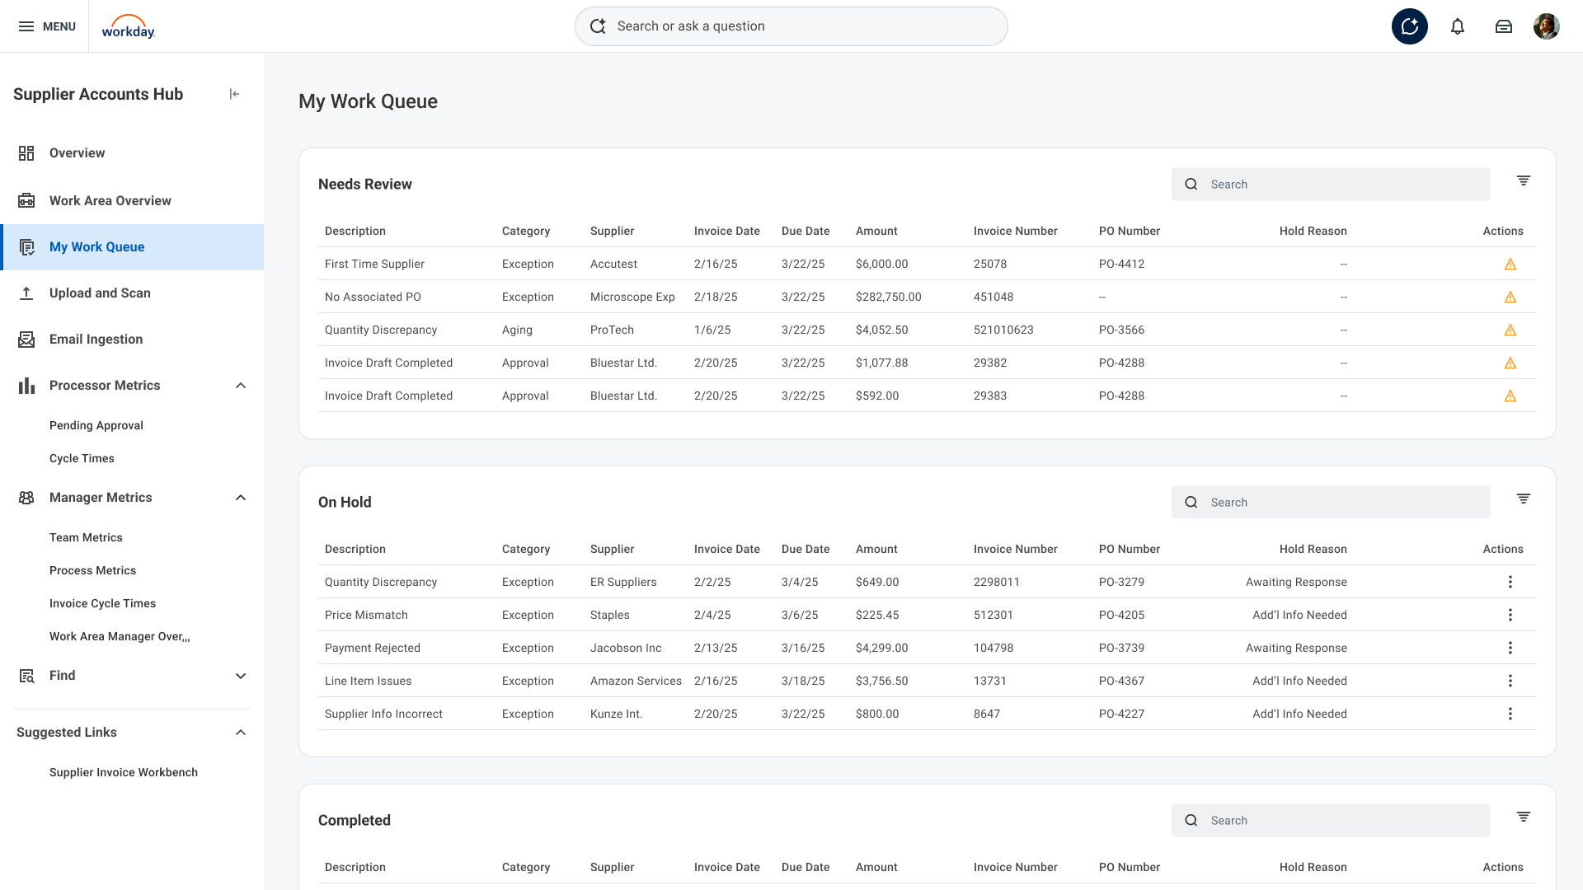Open actions menu for Kunze Int. row
Viewport: 1583px width, 890px height.
[x=1510, y=714]
